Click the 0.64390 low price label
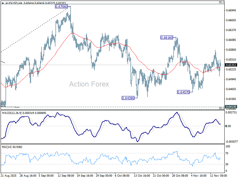This screenshot has height=179, width=238. [x=128, y=98]
